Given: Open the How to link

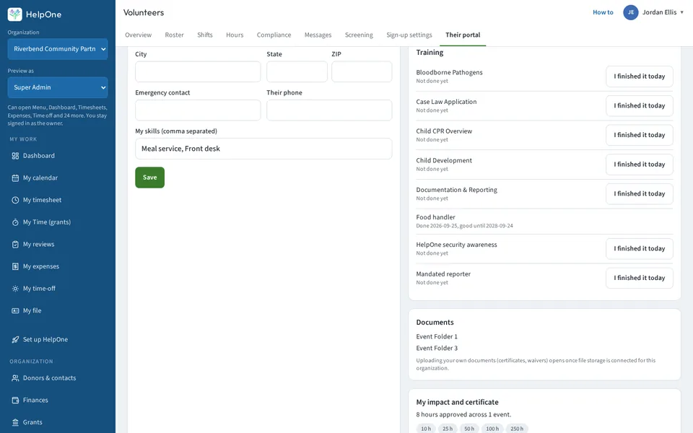Looking at the screenshot, I should 603,12.
